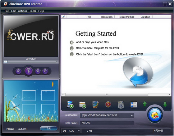Image resolution: width=174 pixels, height=136 pixels.
Task: Click the Joboshare DVD Creator title icon
Action: click(x=6, y=4)
